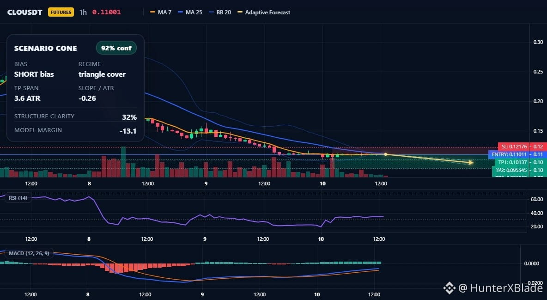This screenshot has width=547, height=300.
Task: Open the 1h timeframe selector
Action: (83, 12)
